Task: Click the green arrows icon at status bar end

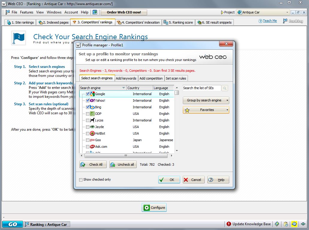Action: click(303, 224)
